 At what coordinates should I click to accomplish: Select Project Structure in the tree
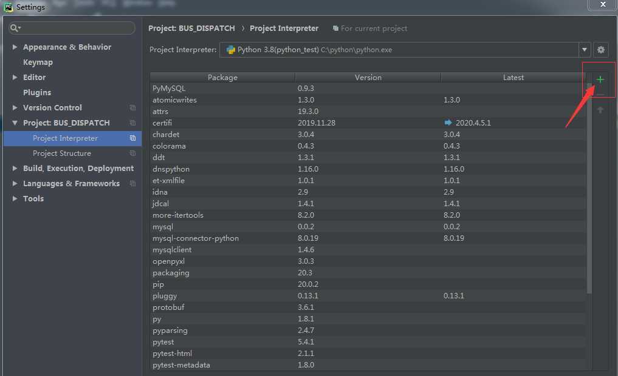[62, 153]
